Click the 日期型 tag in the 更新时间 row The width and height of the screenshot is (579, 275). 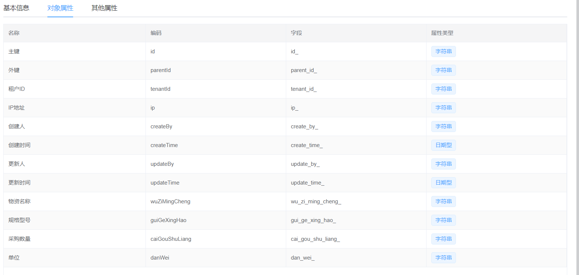pyautogui.click(x=443, y=183)
